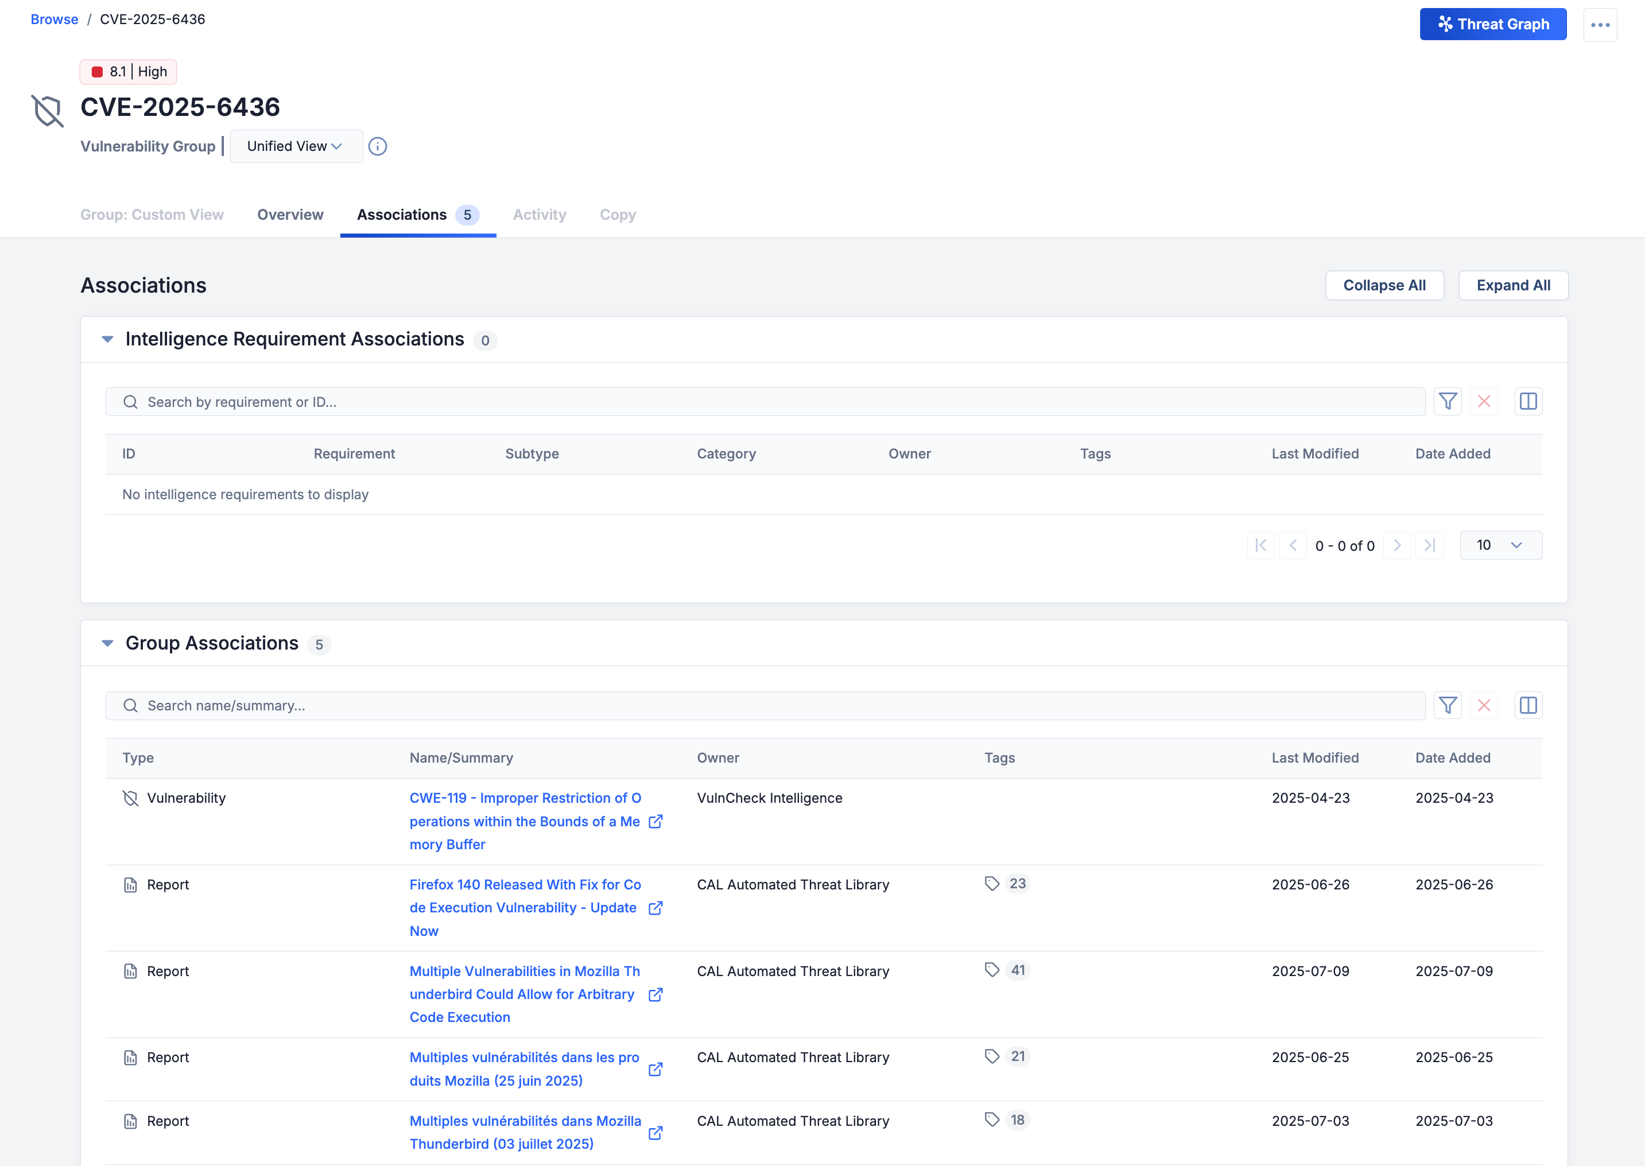Show the 18 tags on 03 juillet report
This screenshot has height=1166, width=1645.
pos(1007,1120)
